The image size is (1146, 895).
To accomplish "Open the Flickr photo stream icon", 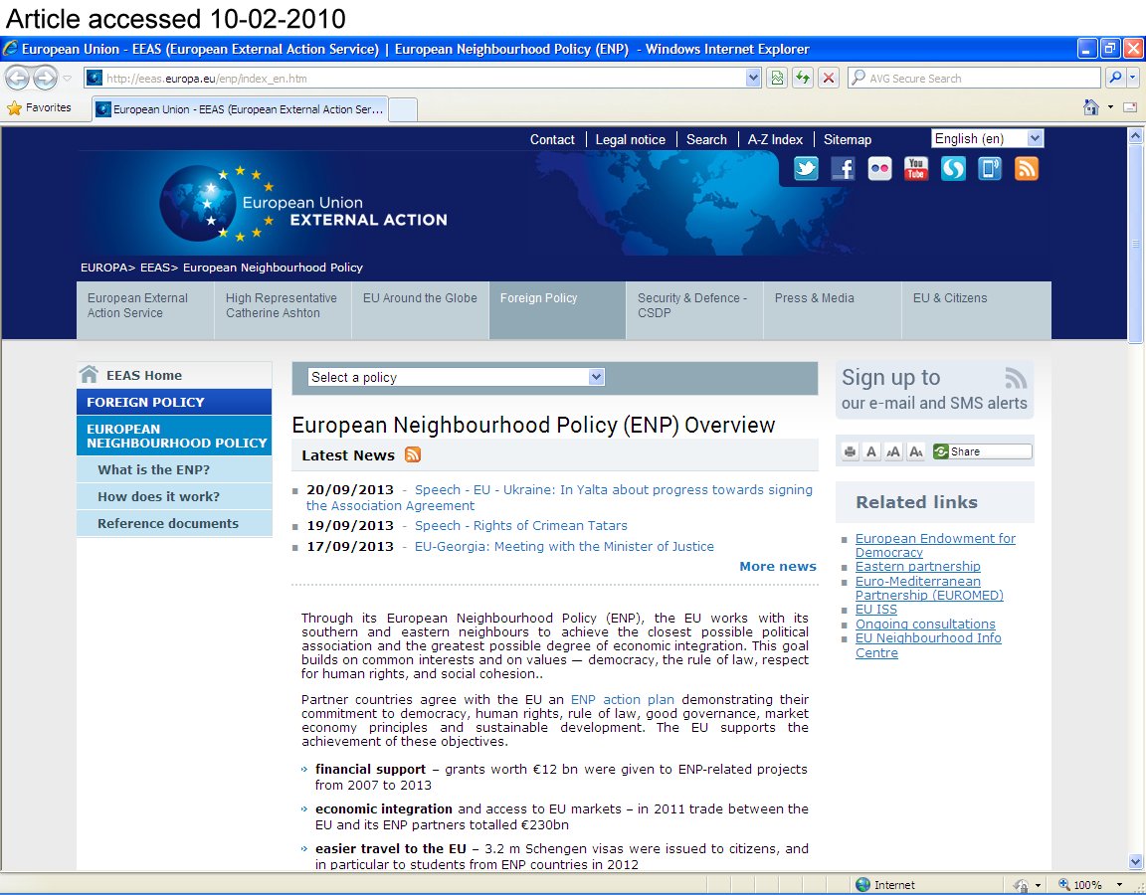I will (x=879, y=169).
